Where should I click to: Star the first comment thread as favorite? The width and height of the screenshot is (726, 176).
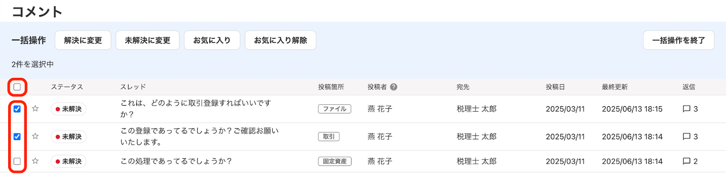35,109
